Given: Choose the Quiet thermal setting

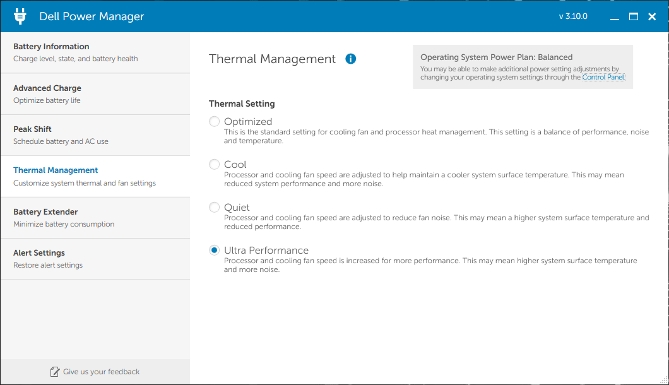Looking at the screenshot, I should pos(215,207).
